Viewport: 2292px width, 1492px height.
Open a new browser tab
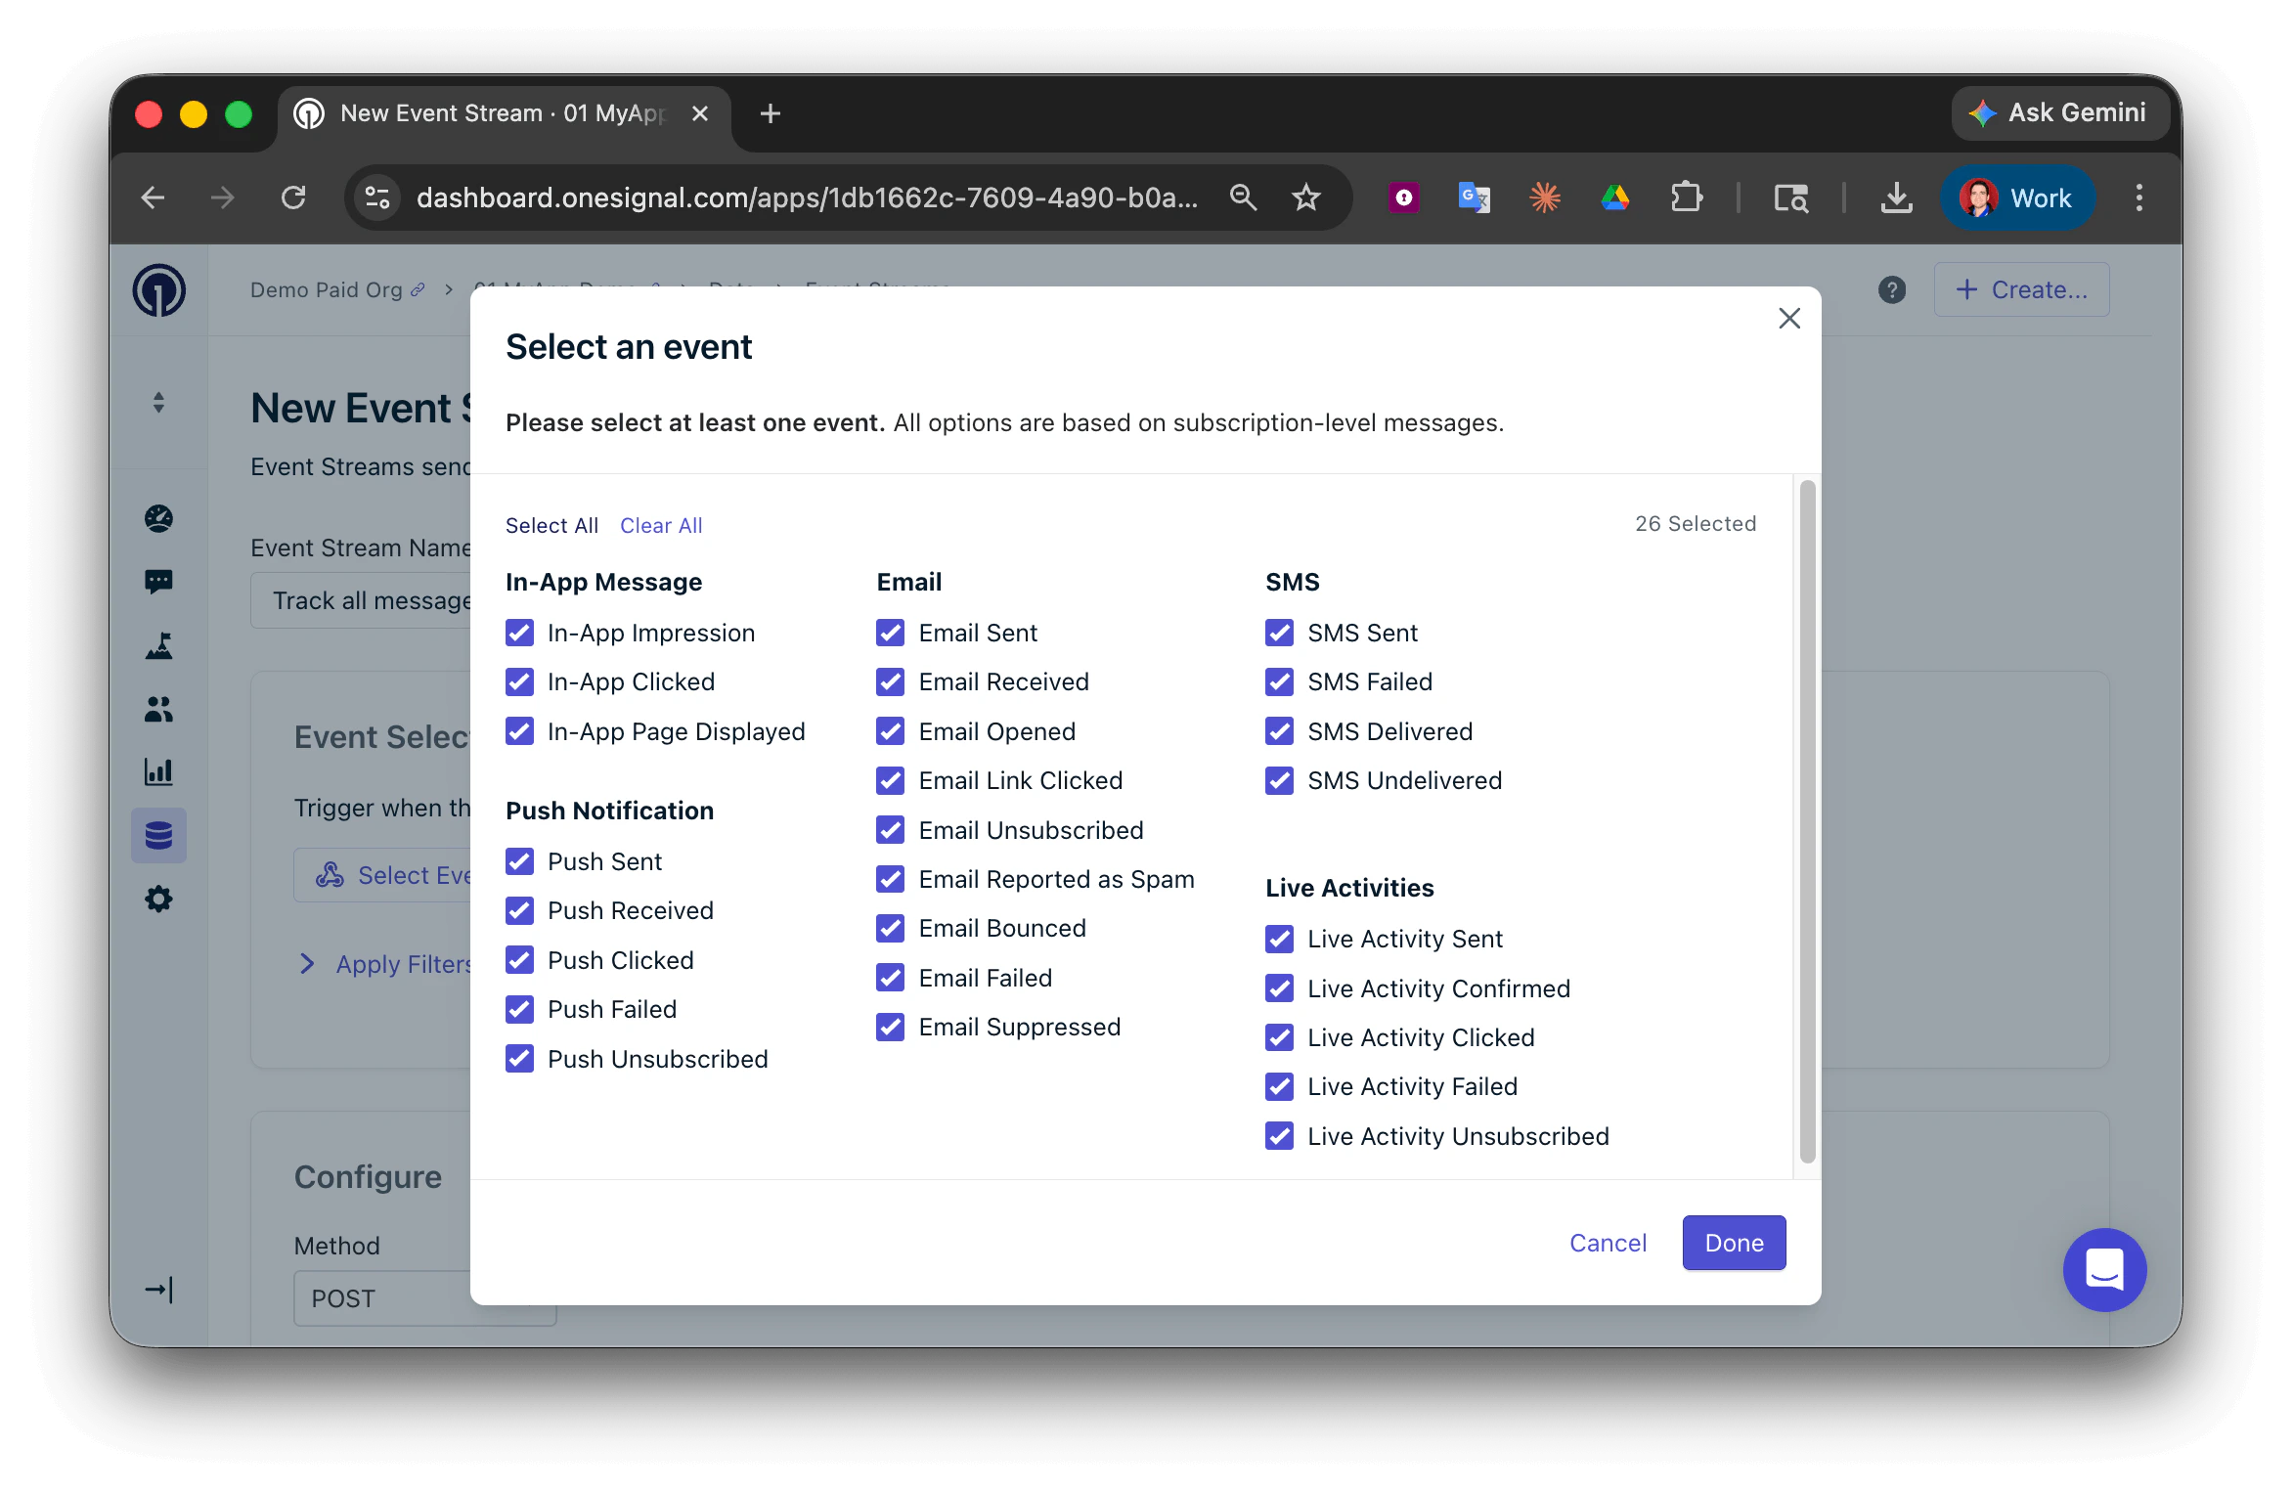(771, 113)
